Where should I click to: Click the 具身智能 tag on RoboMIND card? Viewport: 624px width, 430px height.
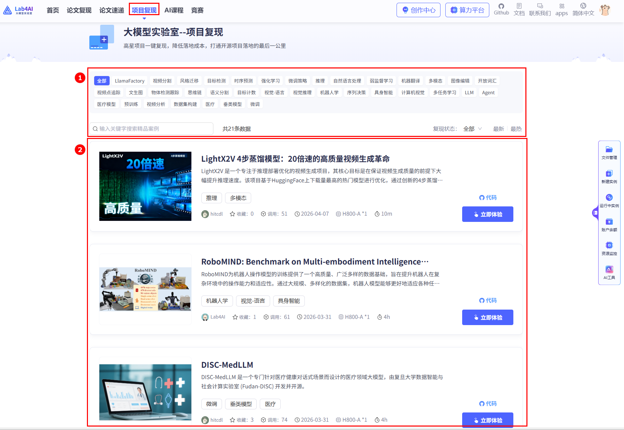pos(289,301)
